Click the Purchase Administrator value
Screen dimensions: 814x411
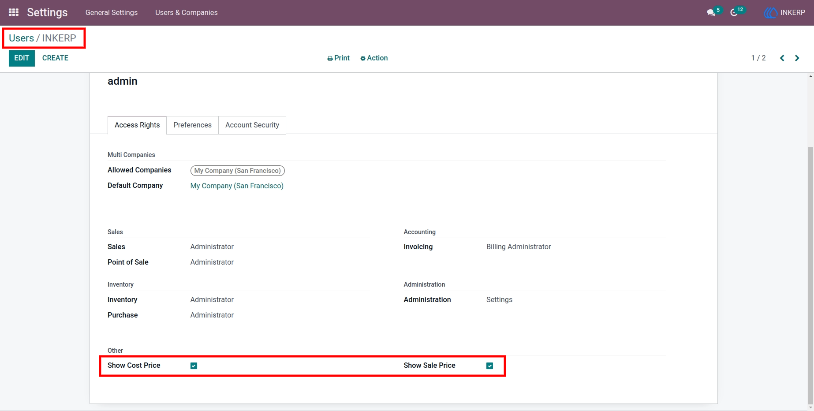tap(212, 315)
